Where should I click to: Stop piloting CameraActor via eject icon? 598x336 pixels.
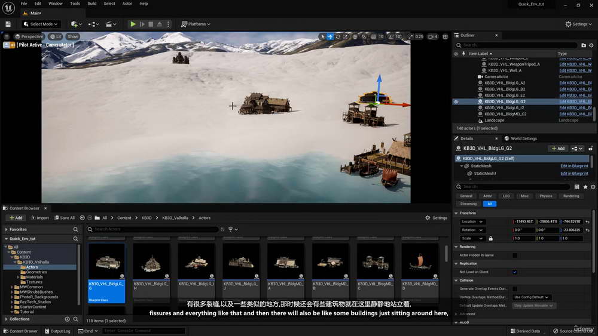coord(6,45)
